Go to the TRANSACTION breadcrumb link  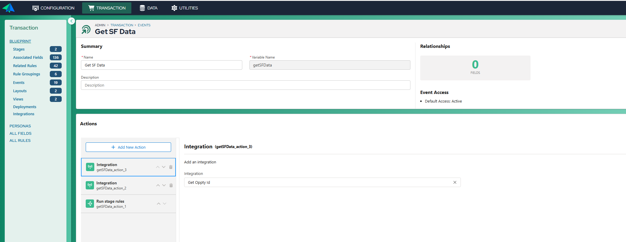click(122, 25)
